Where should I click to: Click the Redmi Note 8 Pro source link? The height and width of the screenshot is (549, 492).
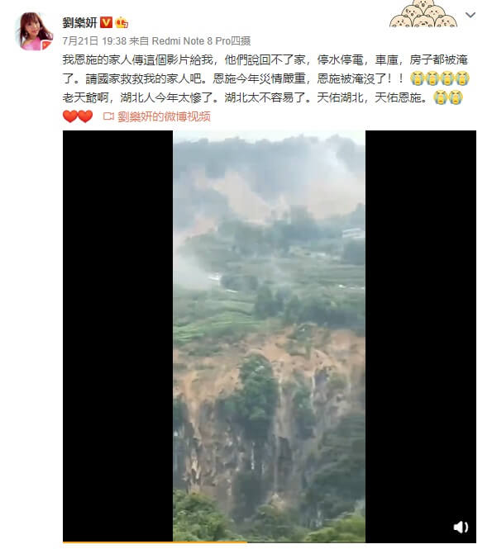coord(201,41)
